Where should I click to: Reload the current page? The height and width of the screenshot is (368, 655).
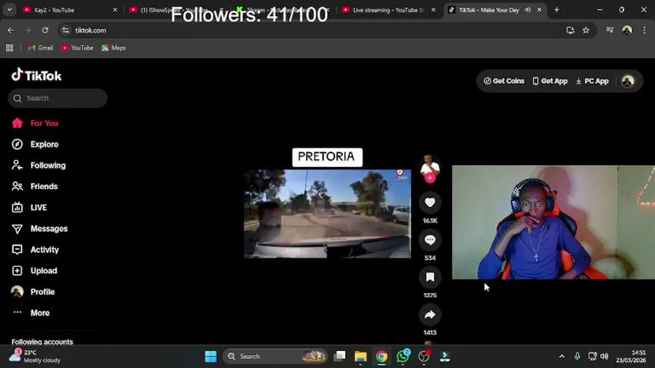tap(45, 30)
